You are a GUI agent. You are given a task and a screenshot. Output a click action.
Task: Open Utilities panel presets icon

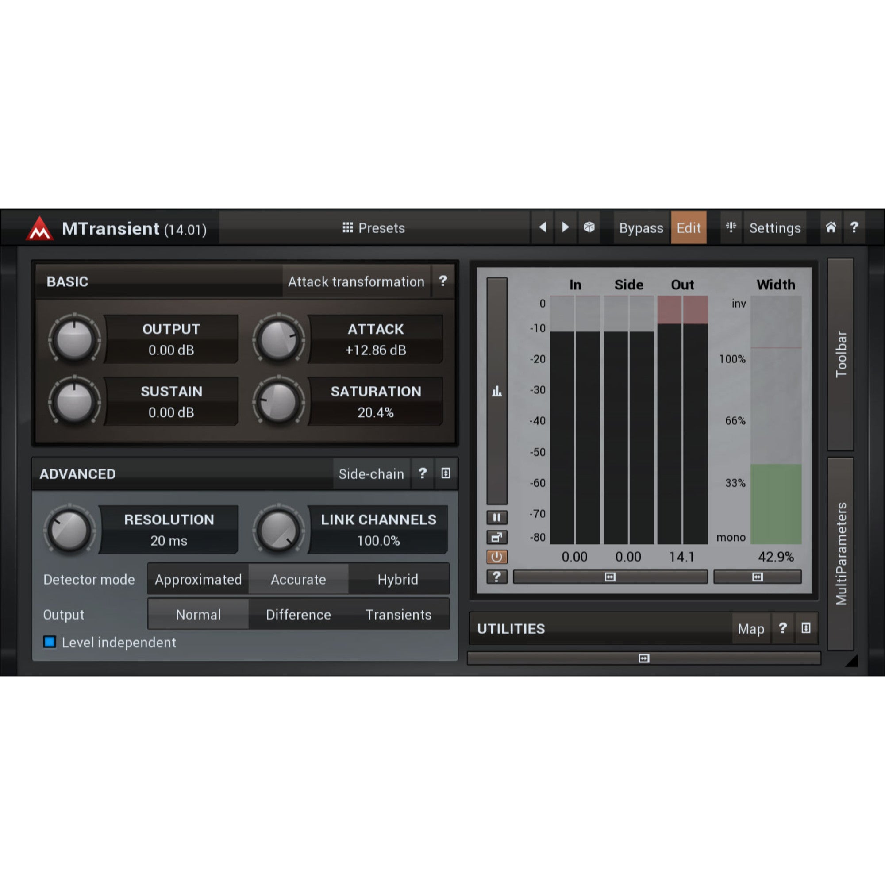coord(806,628)
